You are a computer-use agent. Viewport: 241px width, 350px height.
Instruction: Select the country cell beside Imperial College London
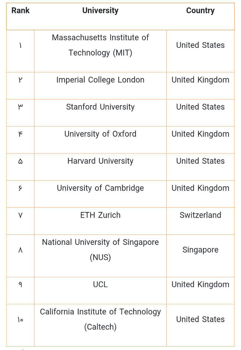coord(200,80)
